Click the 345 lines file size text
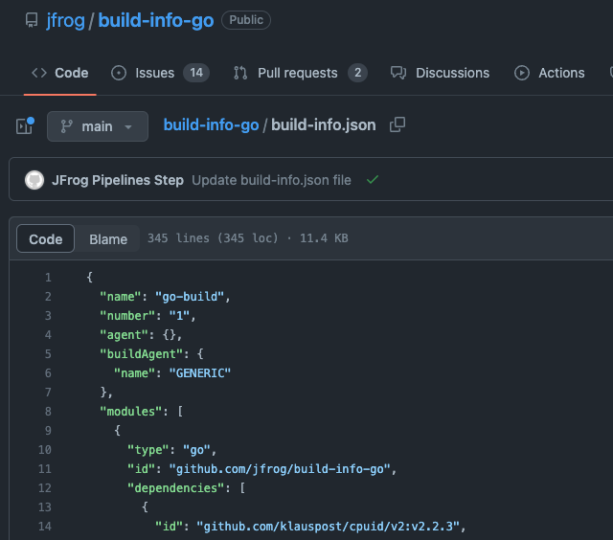Screen dimensions: 613x540 click(247, 238)
